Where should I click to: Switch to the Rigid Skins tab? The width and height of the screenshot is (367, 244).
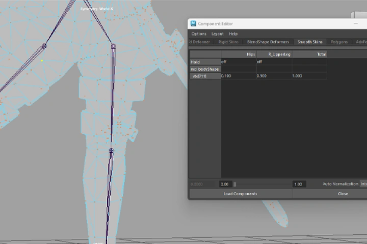(228, 42)
